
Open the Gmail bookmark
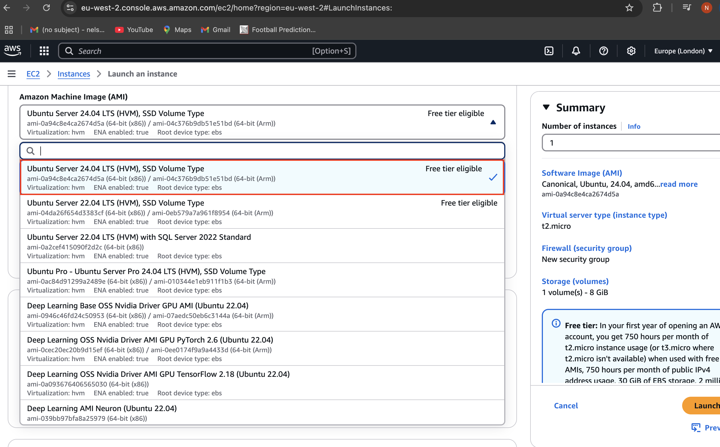click(216, 30)
